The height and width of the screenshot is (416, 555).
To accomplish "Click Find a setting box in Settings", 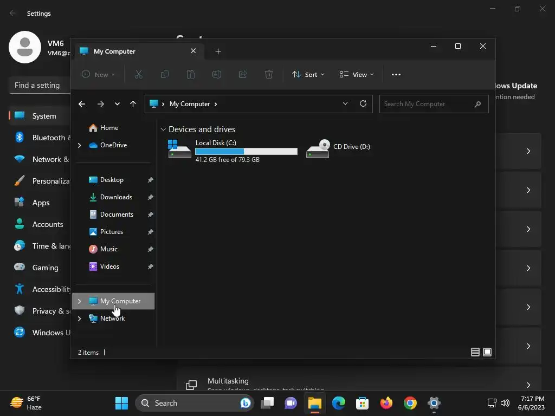I will click(x=40, y=85).
